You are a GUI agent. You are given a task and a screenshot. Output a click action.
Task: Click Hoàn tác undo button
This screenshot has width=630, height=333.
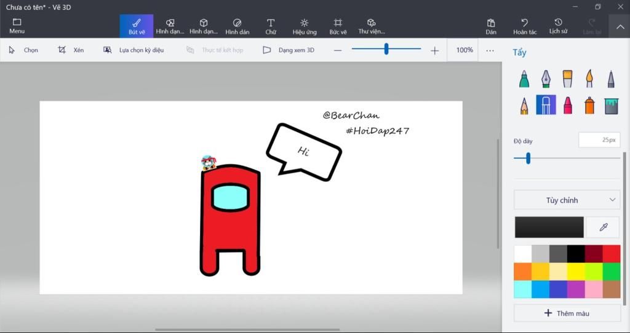click(x=525, y=26)
